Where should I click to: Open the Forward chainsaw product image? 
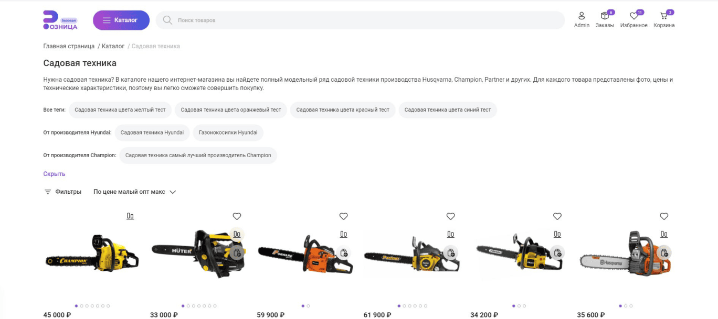[305, 254]
